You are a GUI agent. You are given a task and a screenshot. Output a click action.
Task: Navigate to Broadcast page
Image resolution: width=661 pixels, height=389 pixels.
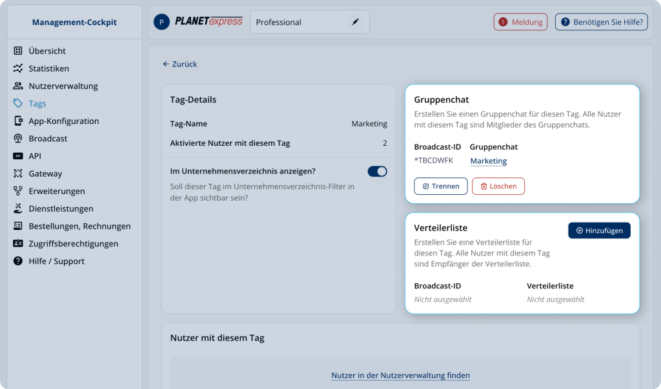[x=48, y=139]
